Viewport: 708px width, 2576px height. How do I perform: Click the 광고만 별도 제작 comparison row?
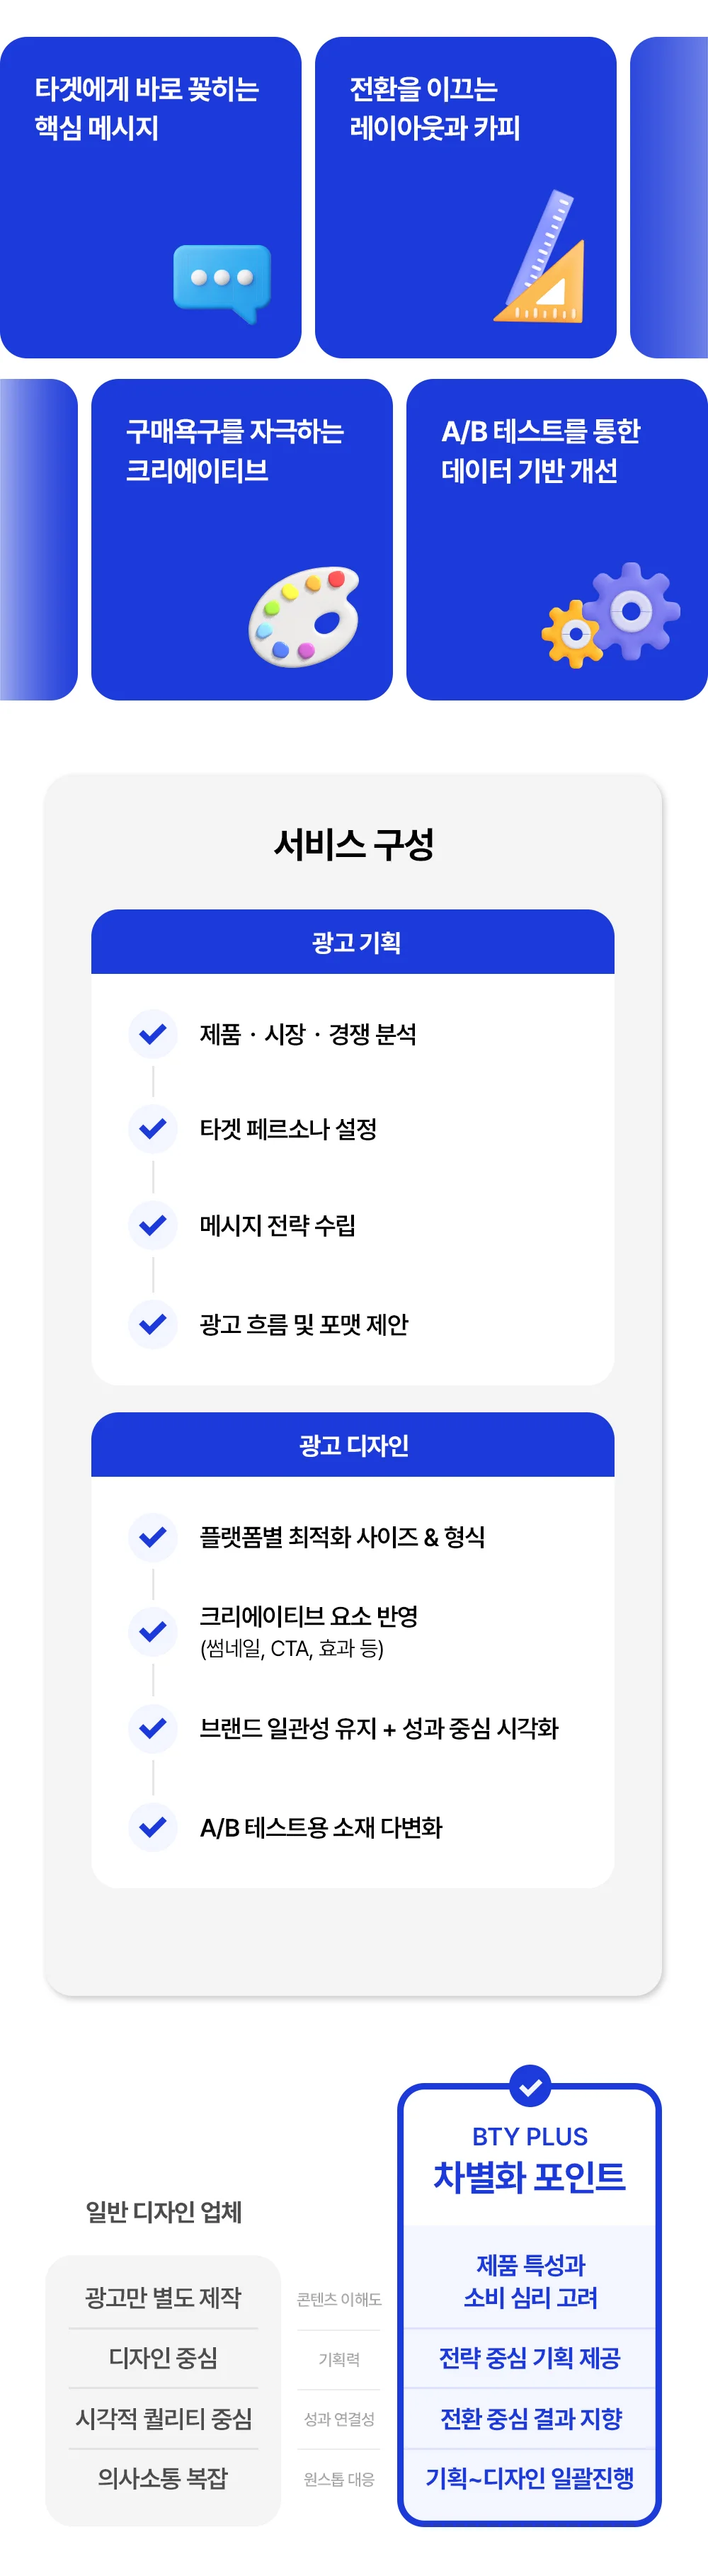coord(163,2297)
